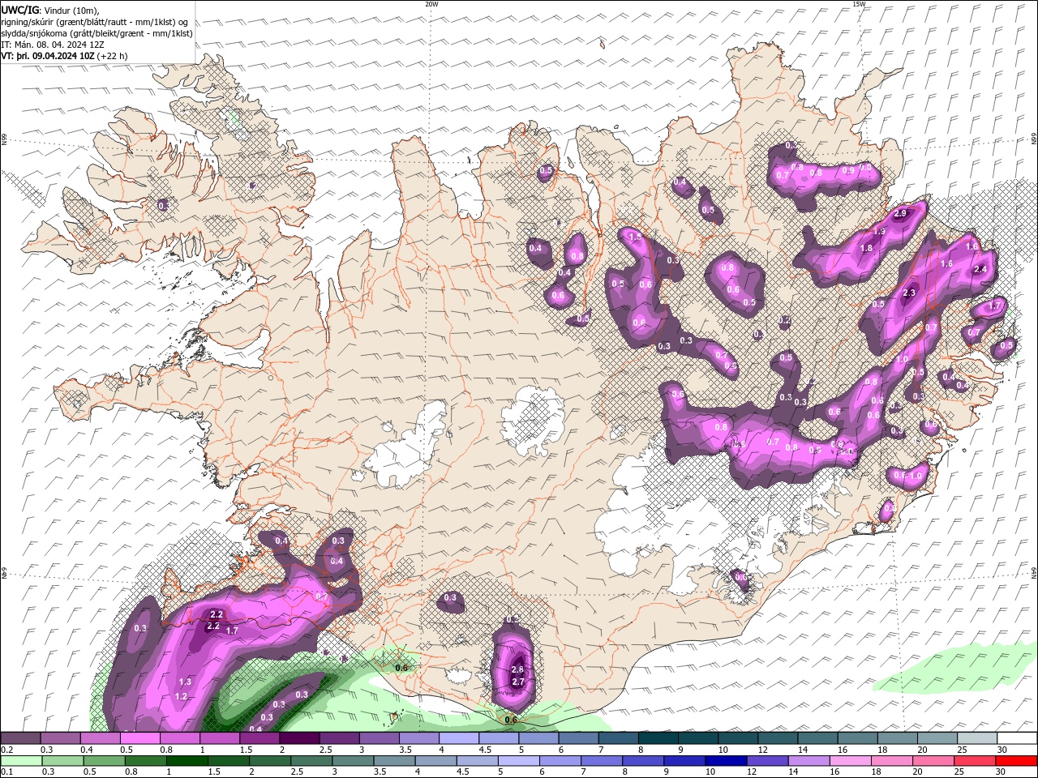Click the lower scale swatch between 5 and 6
Viewport: 1038px width, 778px height.
click(518, 761)
